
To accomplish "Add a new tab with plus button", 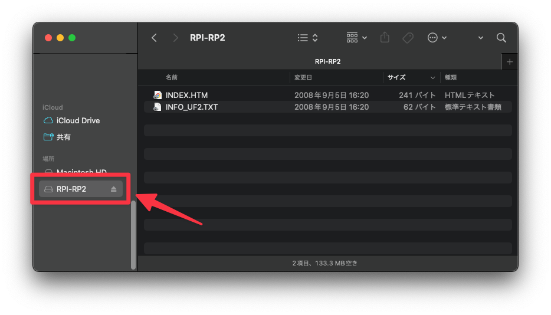I will [x=510, y=62].
